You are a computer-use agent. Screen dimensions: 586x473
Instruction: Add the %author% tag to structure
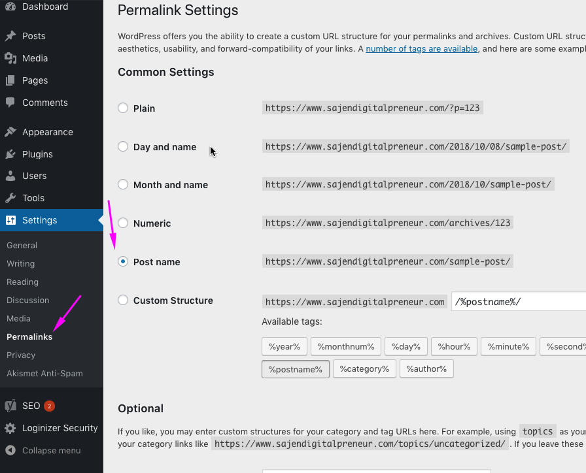(x=426, y=369)
